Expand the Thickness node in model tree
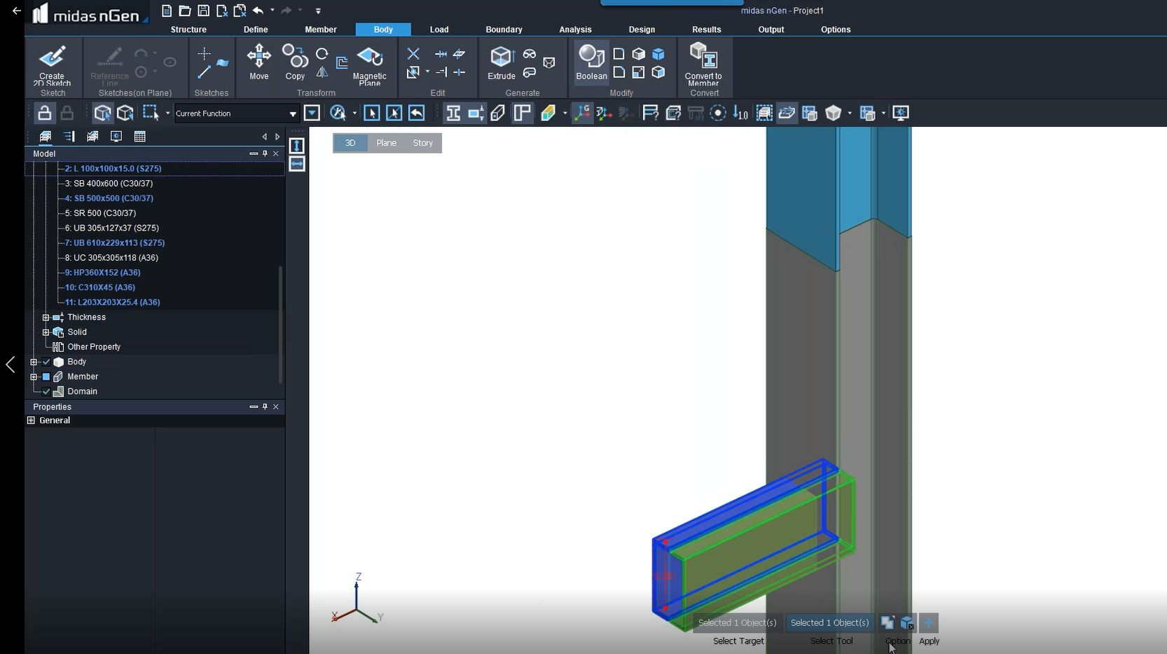 click(x=44, y=317)
